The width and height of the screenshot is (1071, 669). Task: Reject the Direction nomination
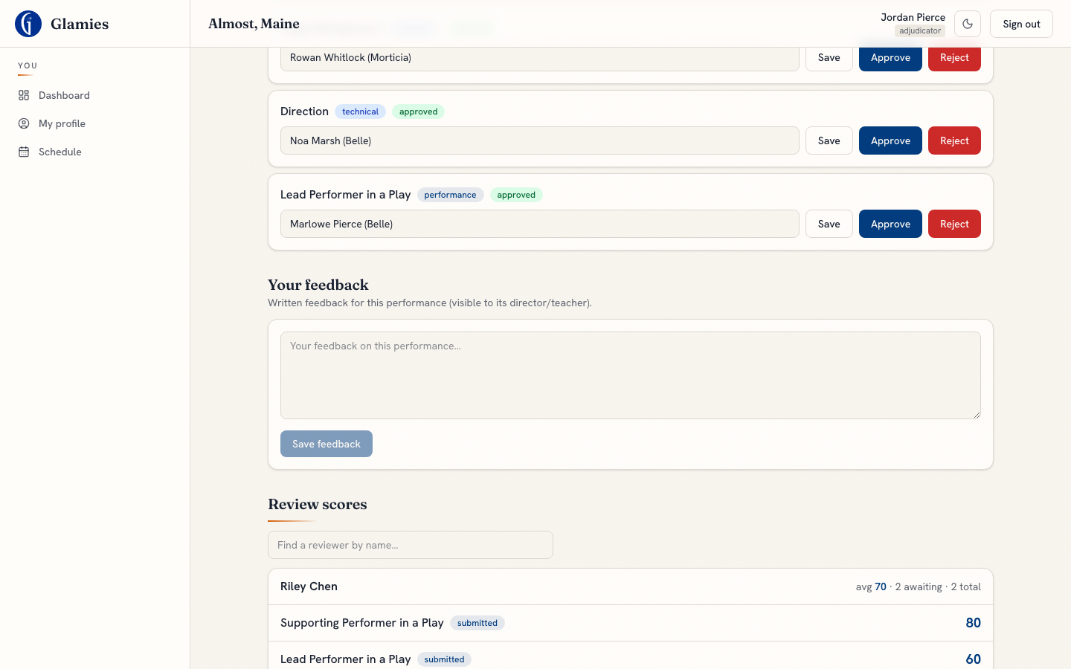[x=954, y=140]
